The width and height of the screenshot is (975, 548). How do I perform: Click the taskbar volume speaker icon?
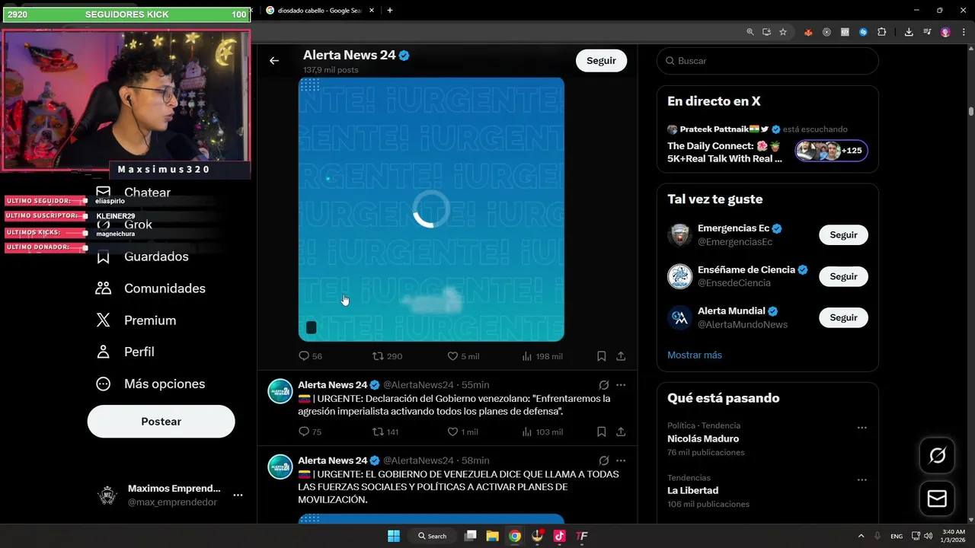point(928,536)
